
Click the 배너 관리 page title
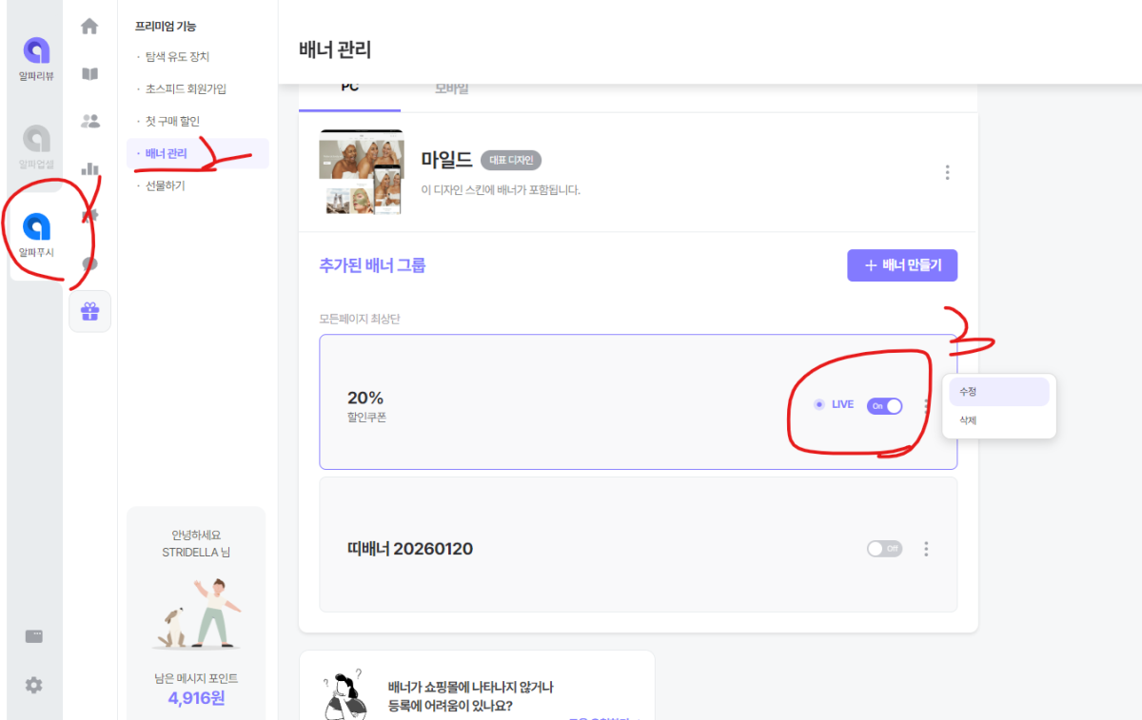pos(335,49)
